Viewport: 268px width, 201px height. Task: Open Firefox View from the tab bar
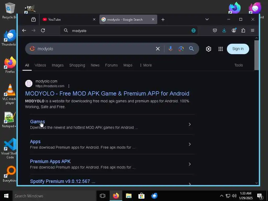(x=33, y=19)
